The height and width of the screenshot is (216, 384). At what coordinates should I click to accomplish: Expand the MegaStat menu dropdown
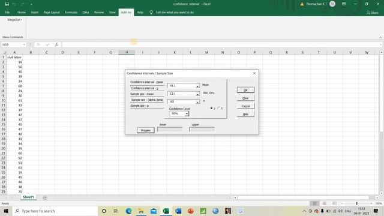[x=14, y=20]
